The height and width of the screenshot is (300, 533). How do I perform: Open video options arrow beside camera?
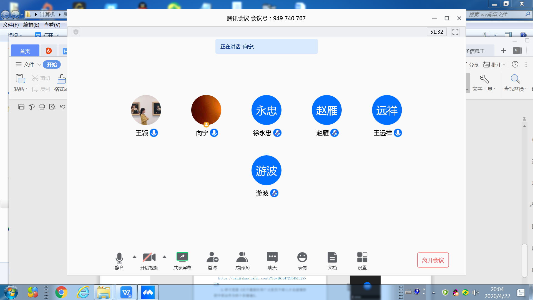tap(164, 257)
